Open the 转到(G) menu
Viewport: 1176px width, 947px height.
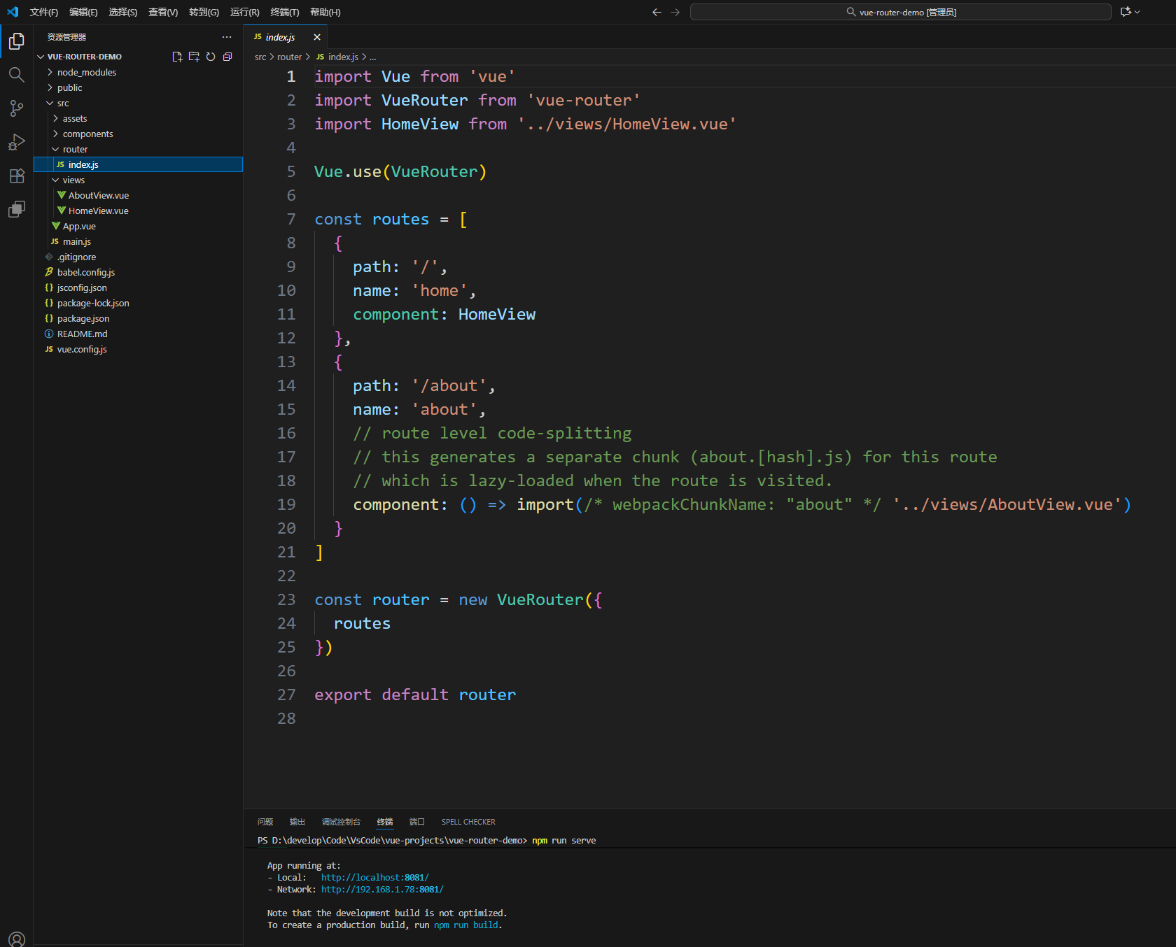pyautogui.click(x=204, y=12)
